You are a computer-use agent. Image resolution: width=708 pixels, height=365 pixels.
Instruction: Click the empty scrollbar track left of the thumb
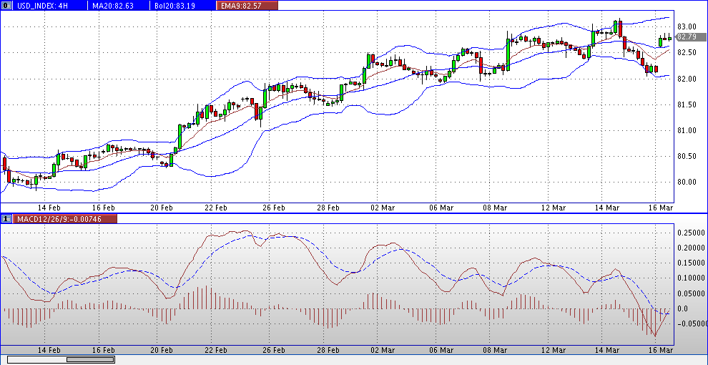pyautogui.click(x=37, y=359)
